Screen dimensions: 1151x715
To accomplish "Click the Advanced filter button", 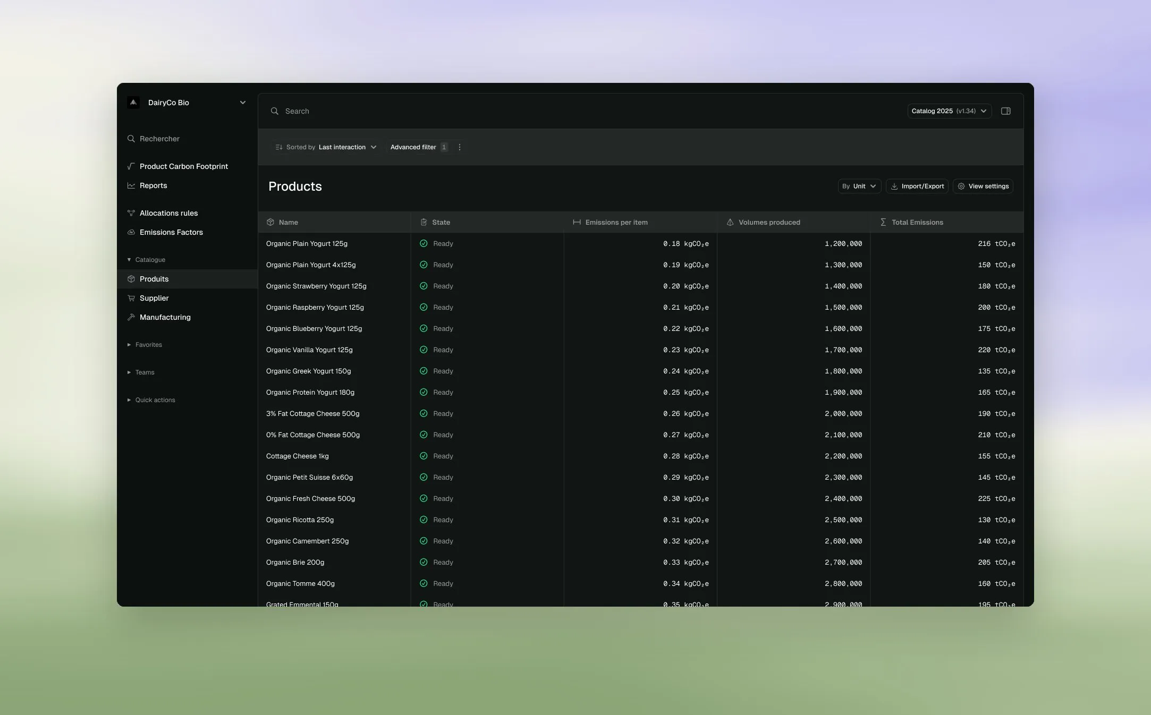I will (x=419, y=147).
